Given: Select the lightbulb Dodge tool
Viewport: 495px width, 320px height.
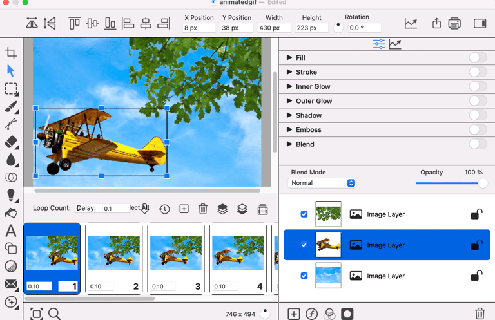Looking at the screenshot, I should tap(11, 196).
